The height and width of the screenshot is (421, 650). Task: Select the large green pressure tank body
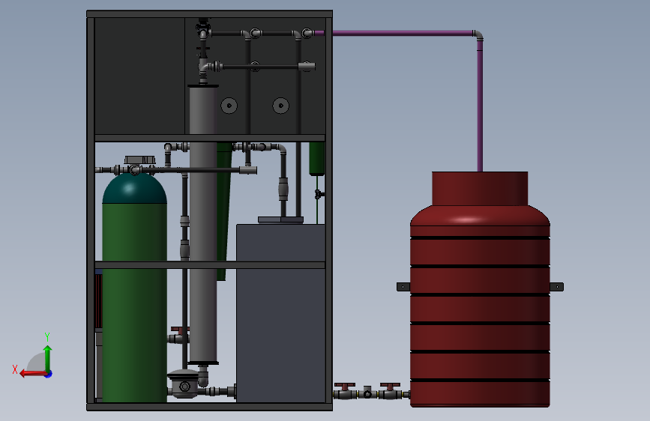pos(134,303)
